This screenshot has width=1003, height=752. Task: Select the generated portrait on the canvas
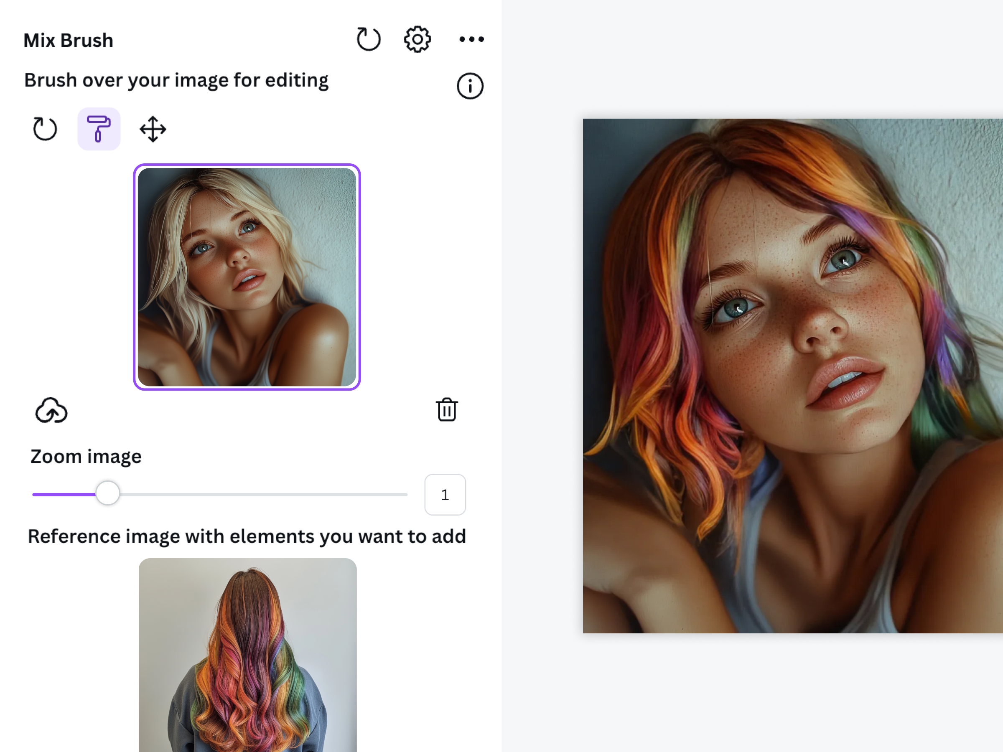792,376
